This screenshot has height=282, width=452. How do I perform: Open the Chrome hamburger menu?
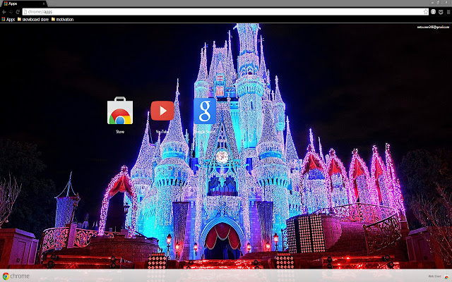pos(448,12)
